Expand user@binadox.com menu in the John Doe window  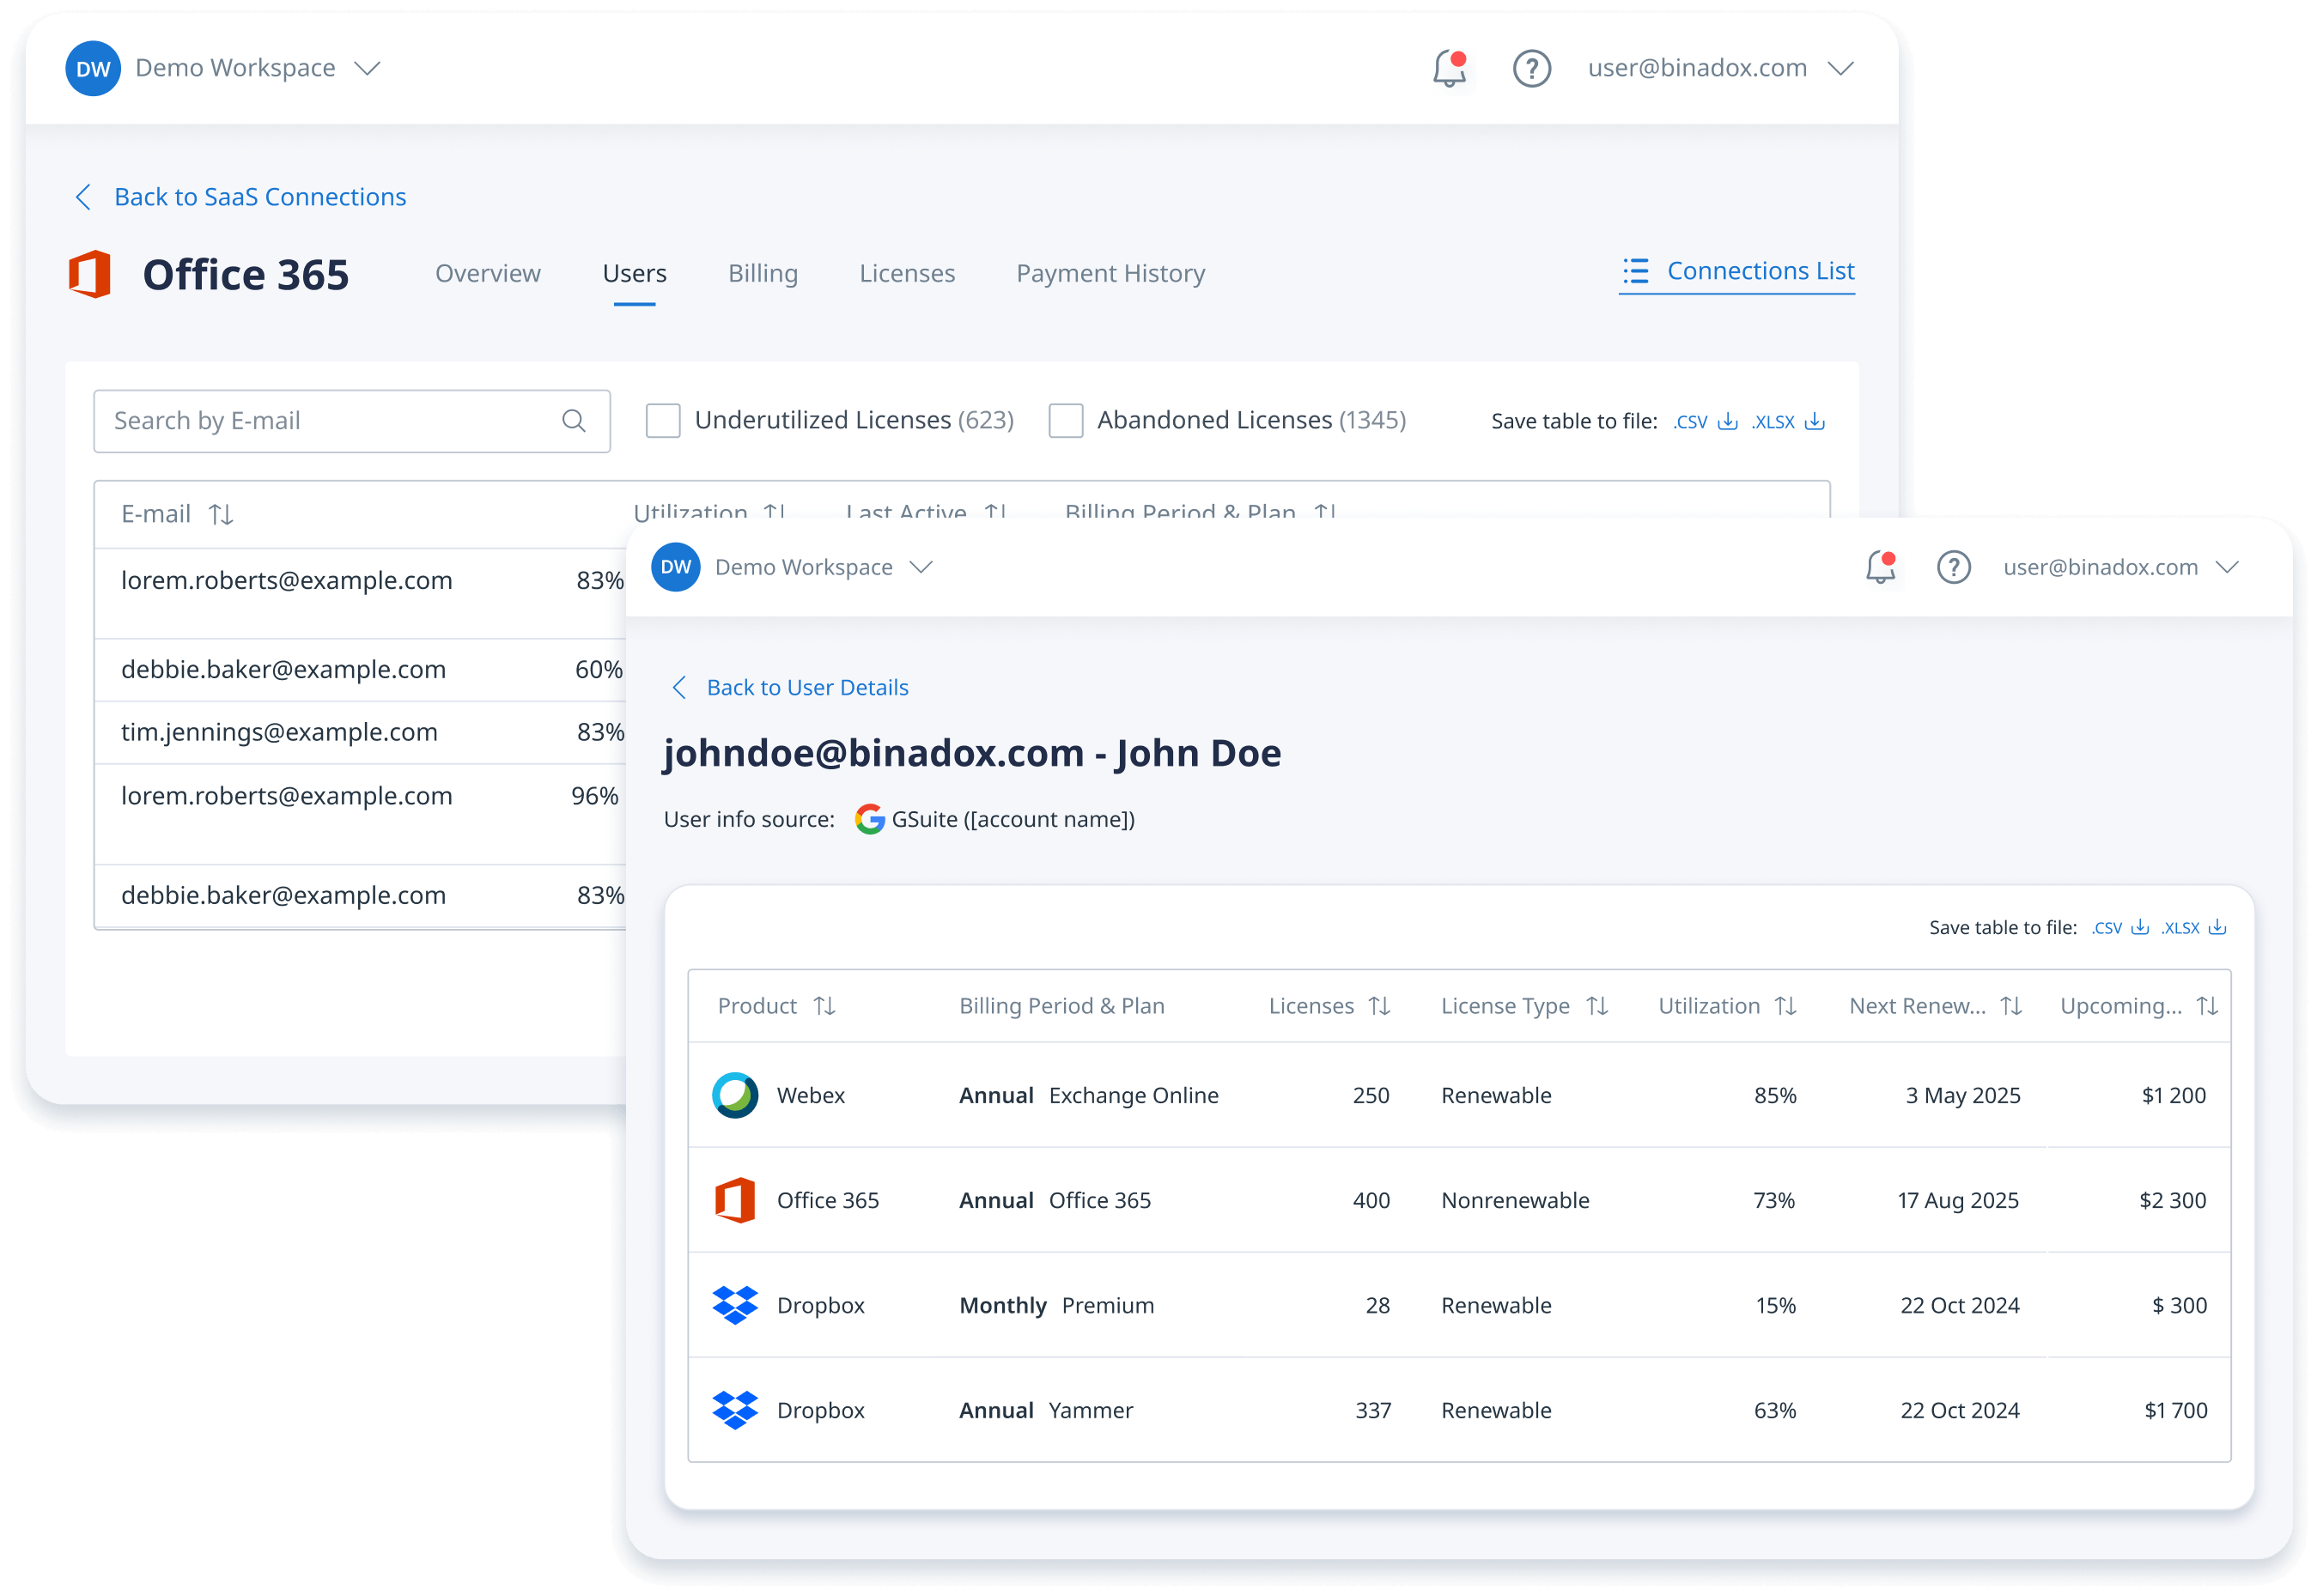[x=2225, y=567]
